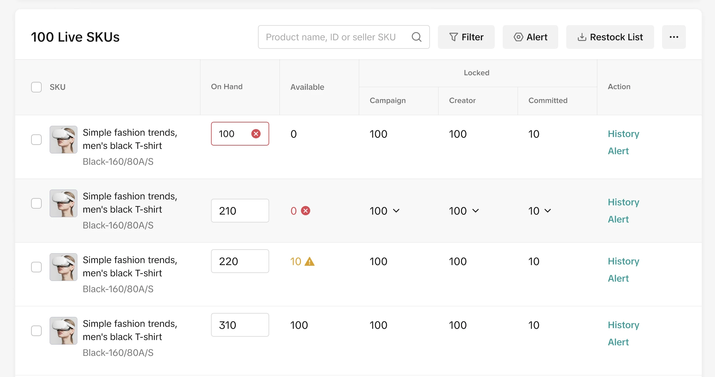
Task: Expand the Committed 10 chevron in second row
Action: [x=548, y=211]
